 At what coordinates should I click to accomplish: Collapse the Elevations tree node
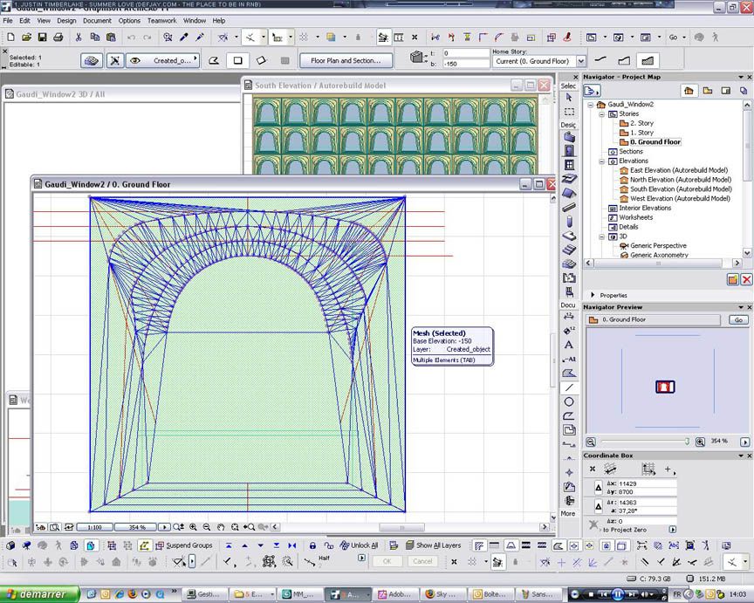(600, 161)
